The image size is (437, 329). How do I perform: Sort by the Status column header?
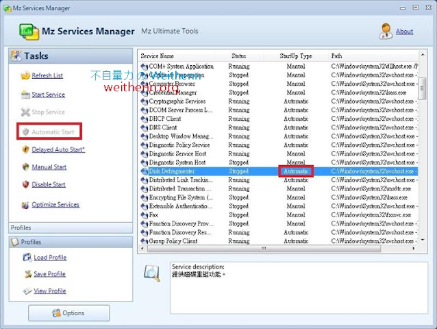point(239,56)
